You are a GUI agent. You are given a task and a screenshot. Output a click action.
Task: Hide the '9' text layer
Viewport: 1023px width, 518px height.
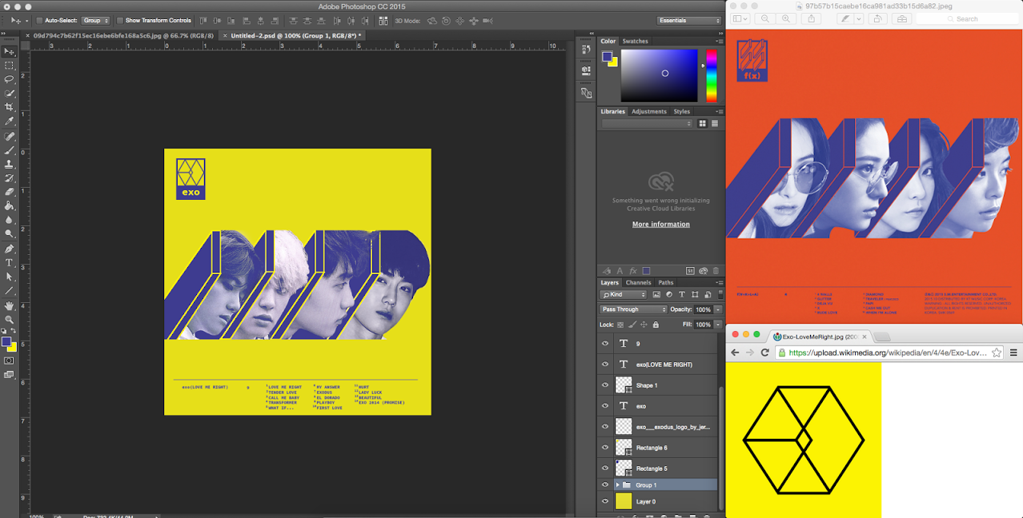[x=605, y=343]
